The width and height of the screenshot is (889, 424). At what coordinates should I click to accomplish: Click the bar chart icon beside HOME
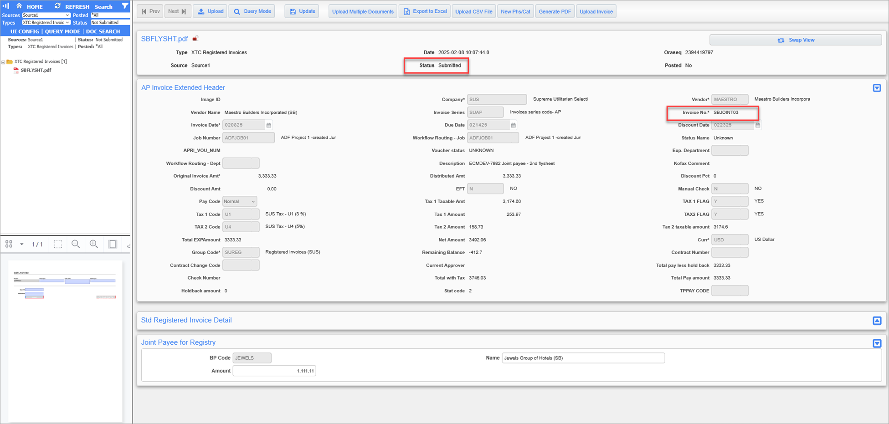click(6, 6)
